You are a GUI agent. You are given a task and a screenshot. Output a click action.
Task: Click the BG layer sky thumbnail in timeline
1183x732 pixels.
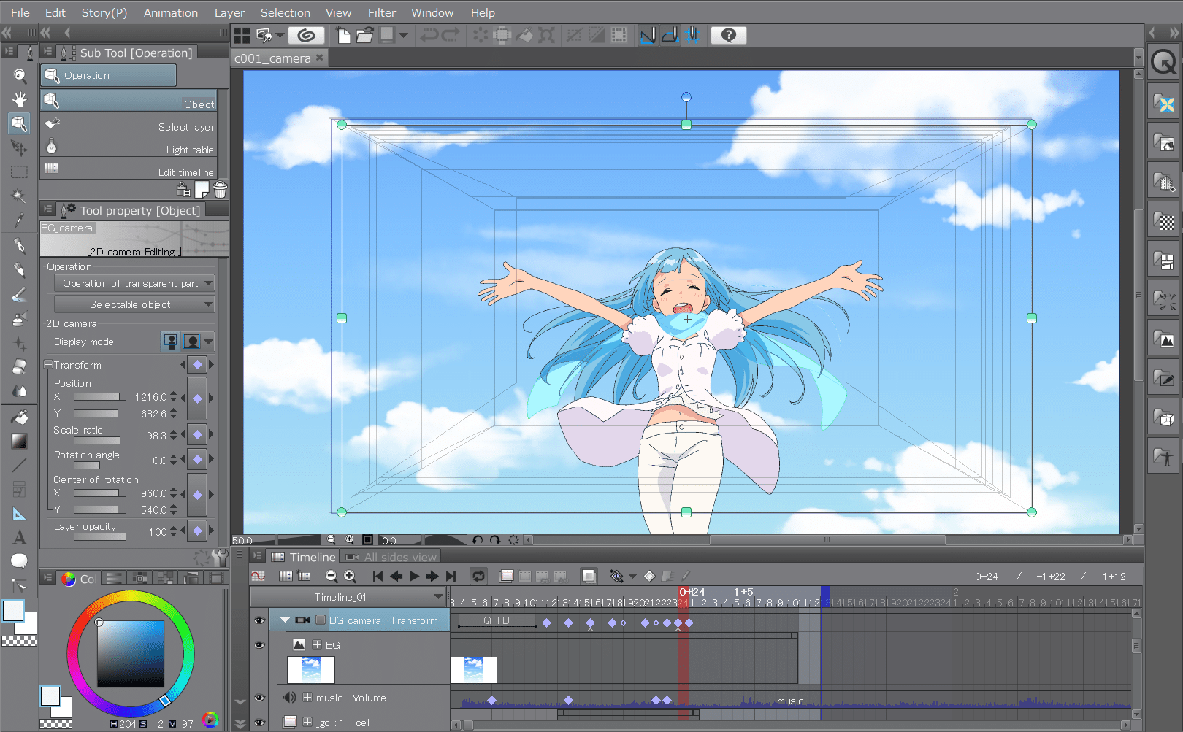tap(310, 670)
